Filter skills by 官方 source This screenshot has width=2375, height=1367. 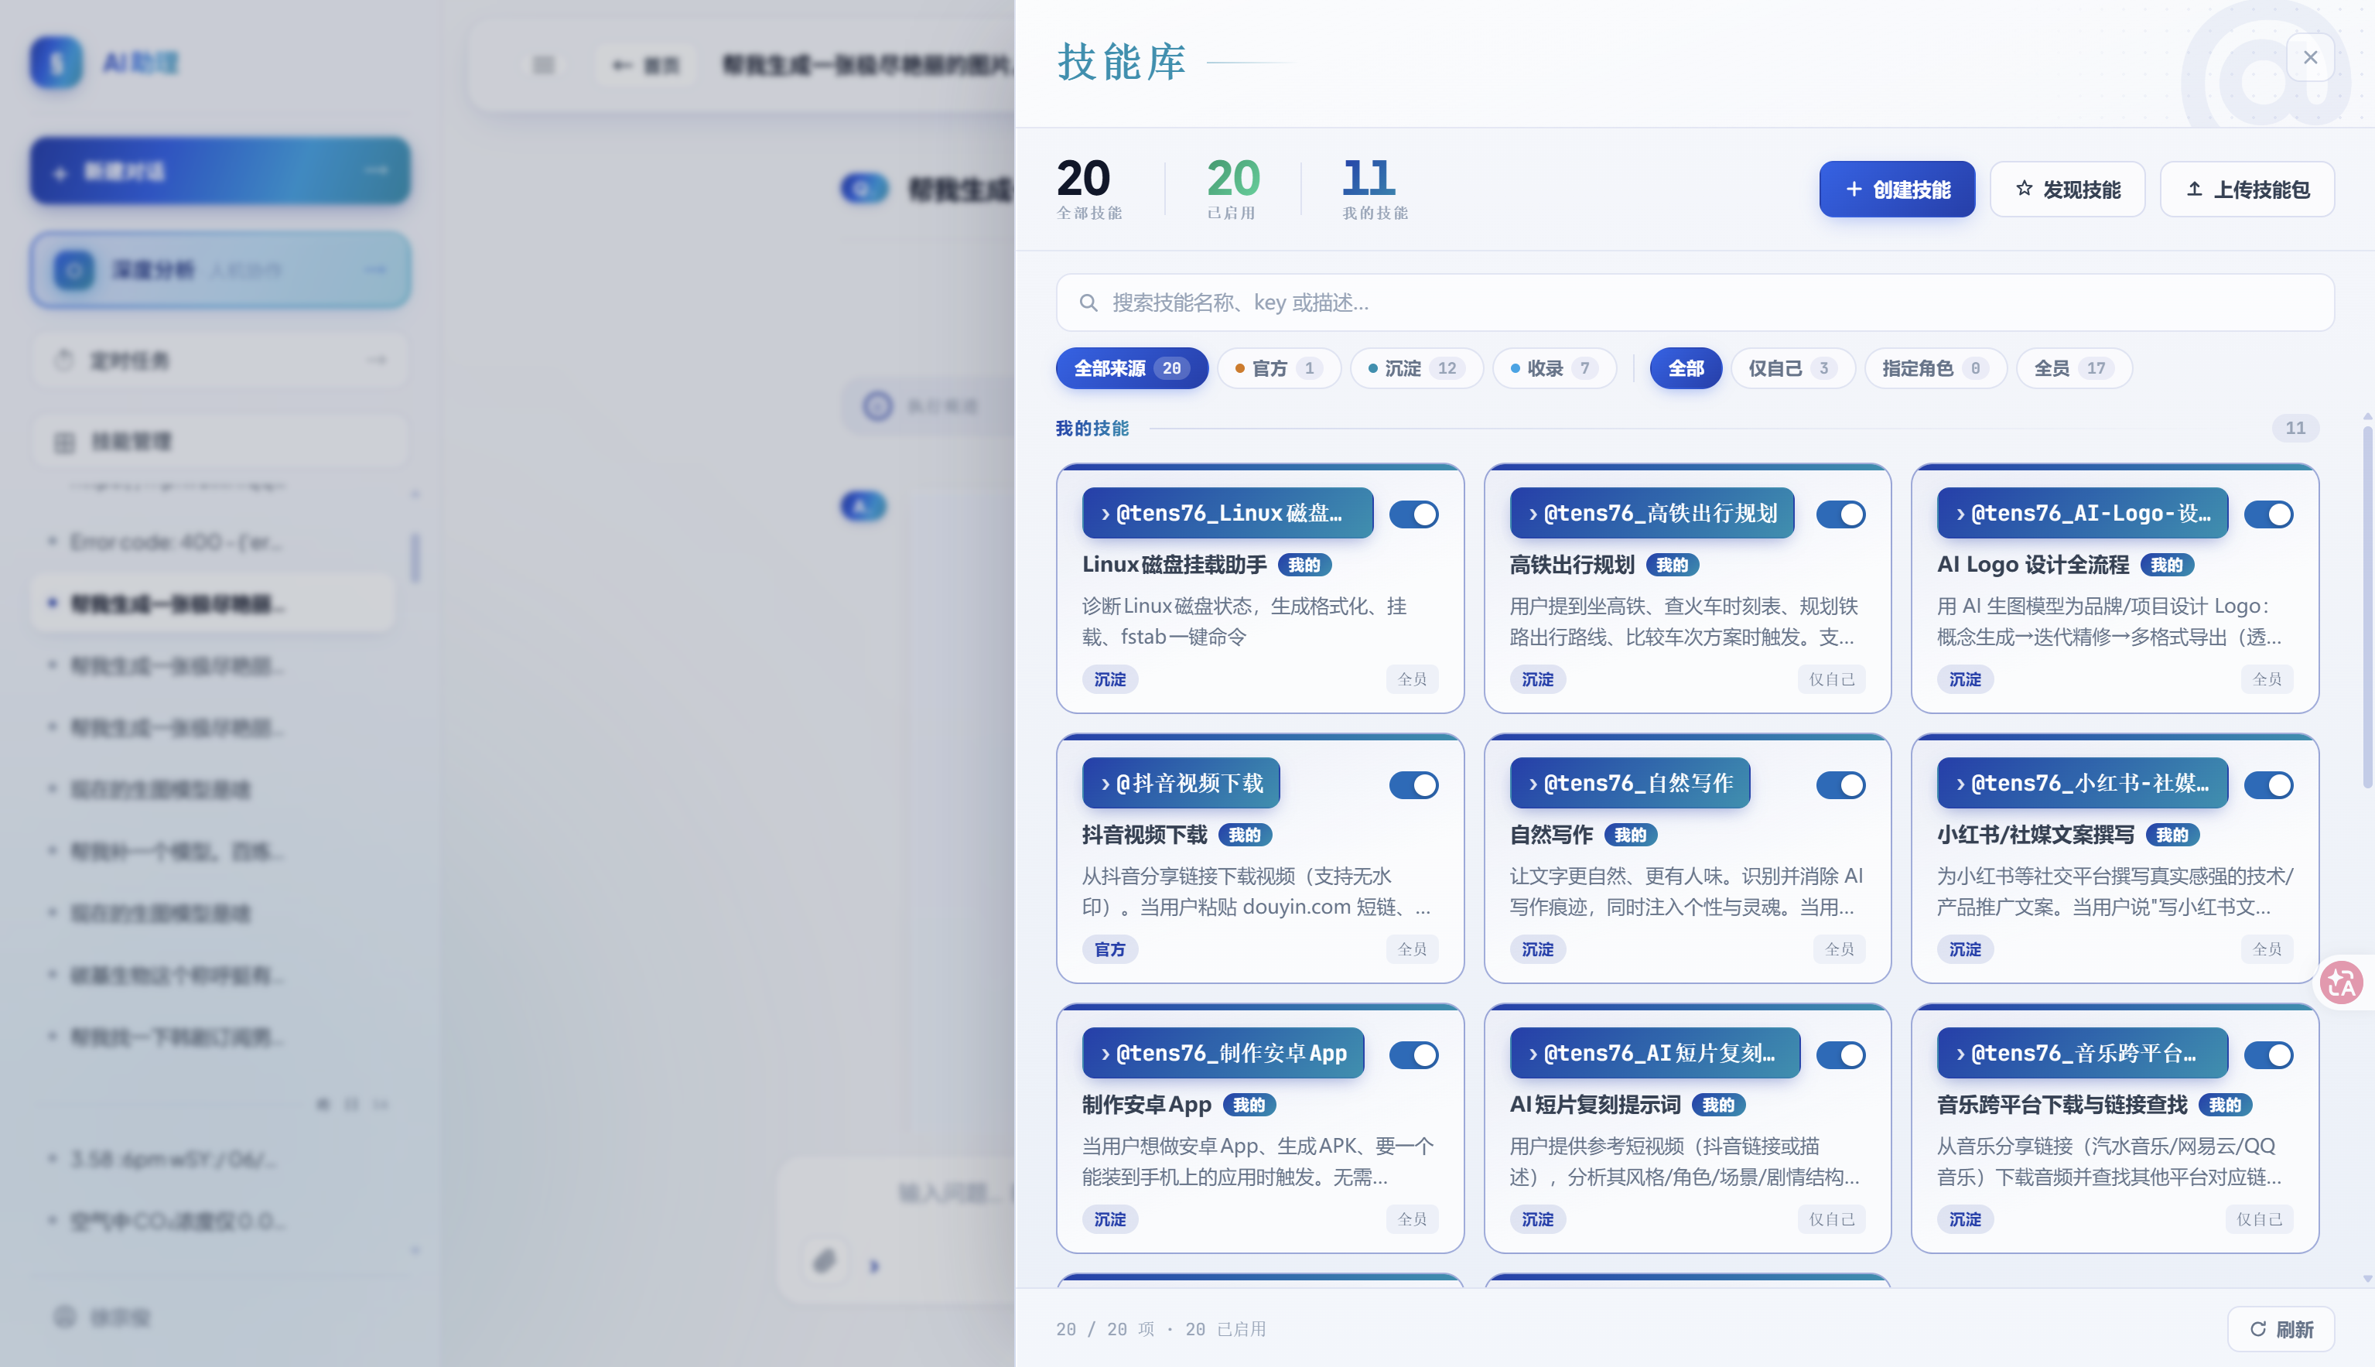tap(1279, 368)
